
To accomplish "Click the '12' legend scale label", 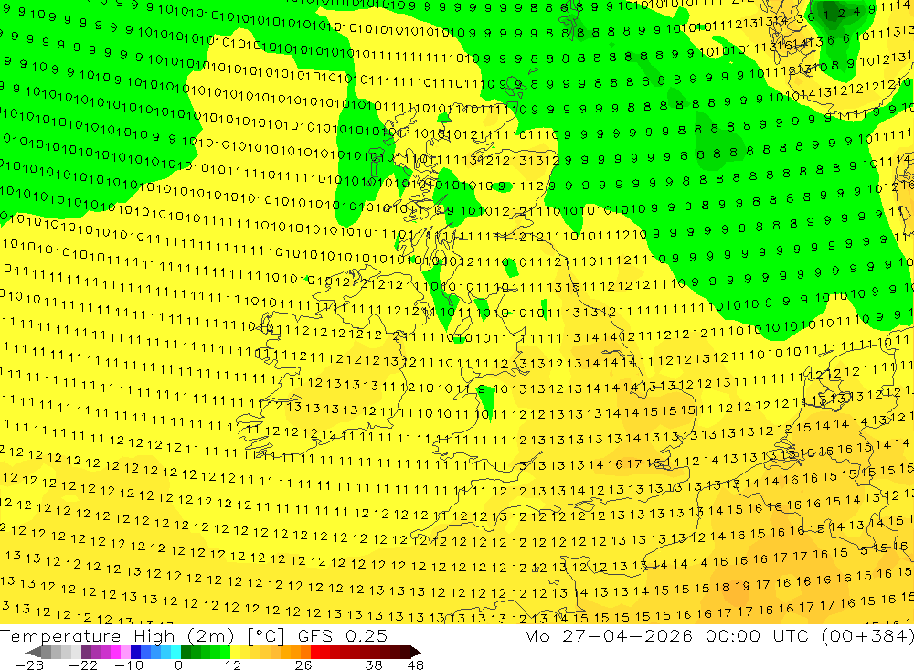I will point(233,665).
